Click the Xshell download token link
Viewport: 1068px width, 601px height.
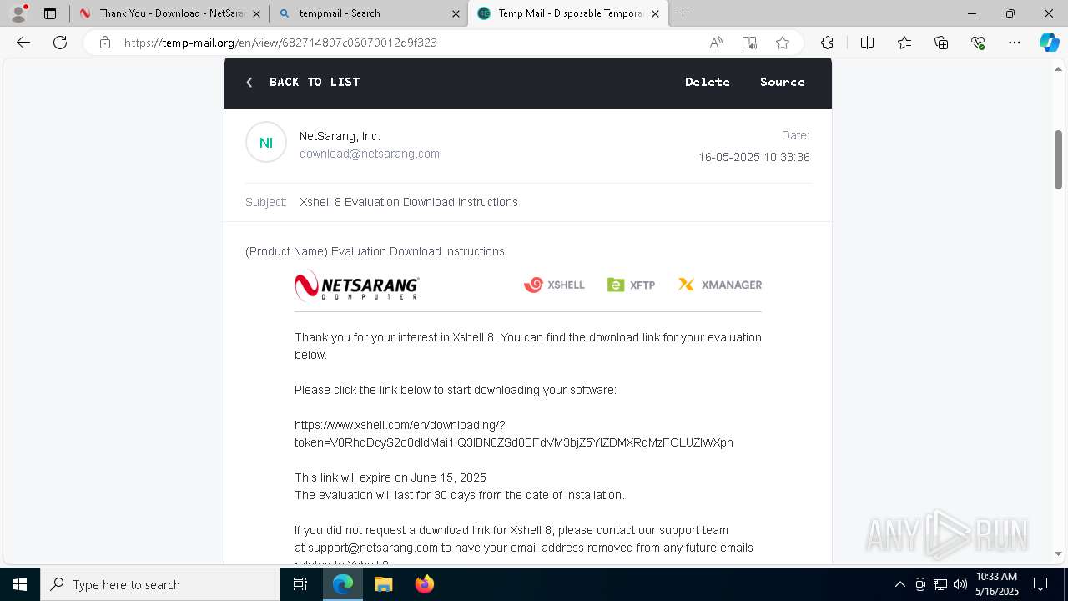coord(514,433)
